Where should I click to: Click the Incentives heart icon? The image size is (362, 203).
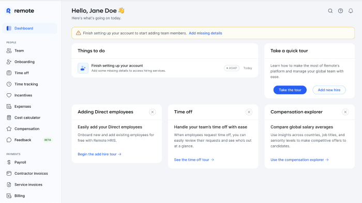(x=9, y=95)
